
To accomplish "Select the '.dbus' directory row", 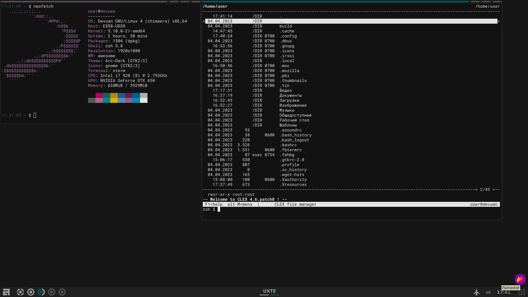I will pyautogui.click(x=351, y=41).
